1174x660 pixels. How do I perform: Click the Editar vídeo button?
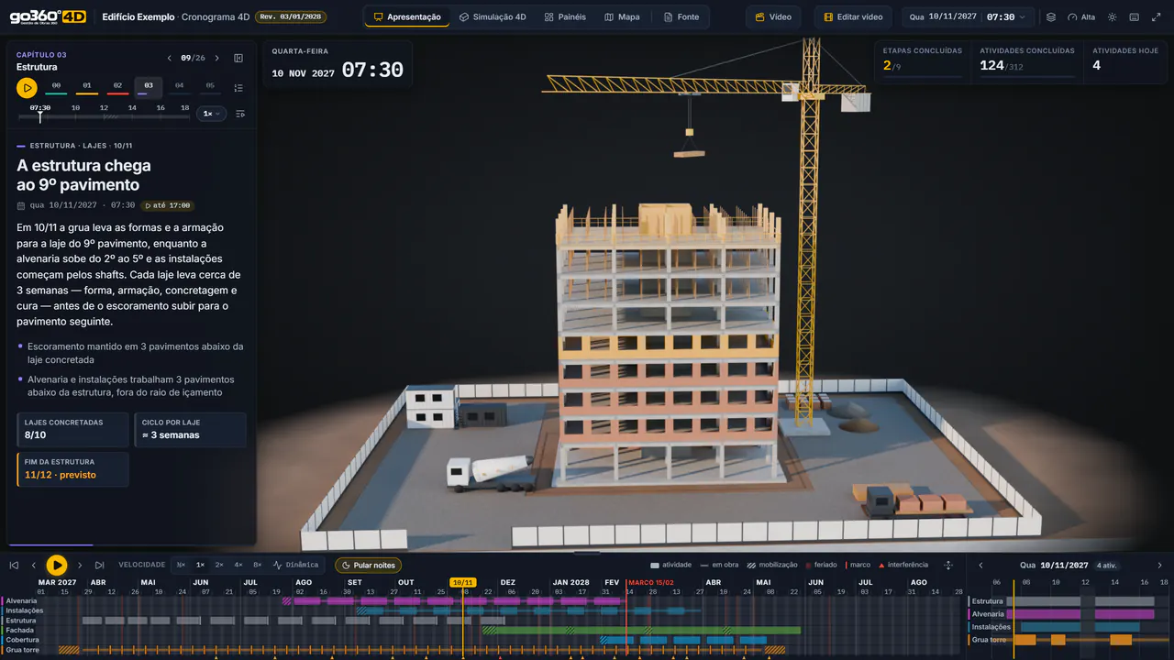tap(853, 17)
